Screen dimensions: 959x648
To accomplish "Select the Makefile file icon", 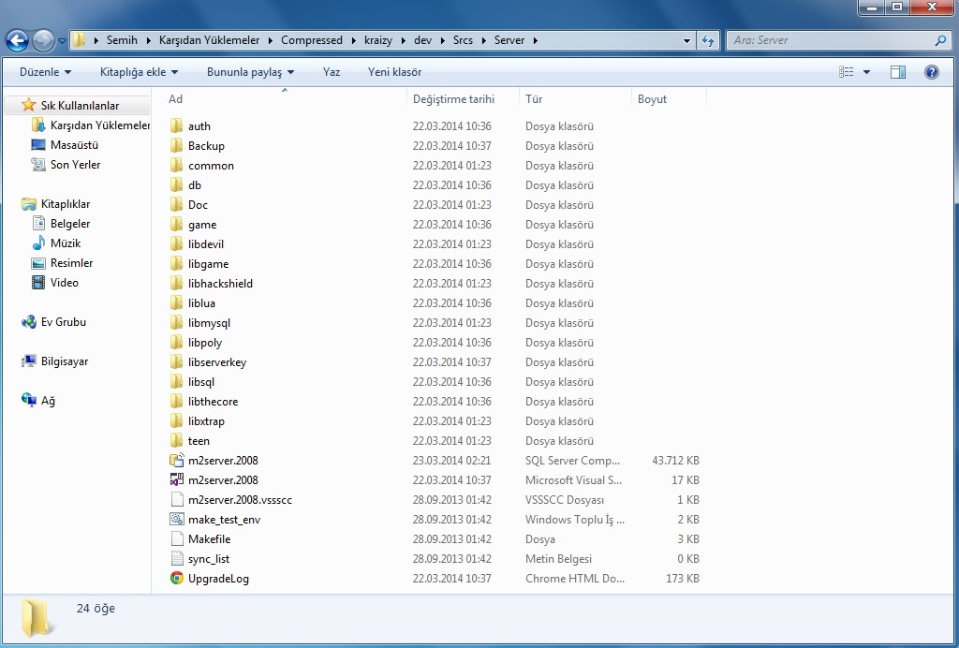I will pos(177,538).
